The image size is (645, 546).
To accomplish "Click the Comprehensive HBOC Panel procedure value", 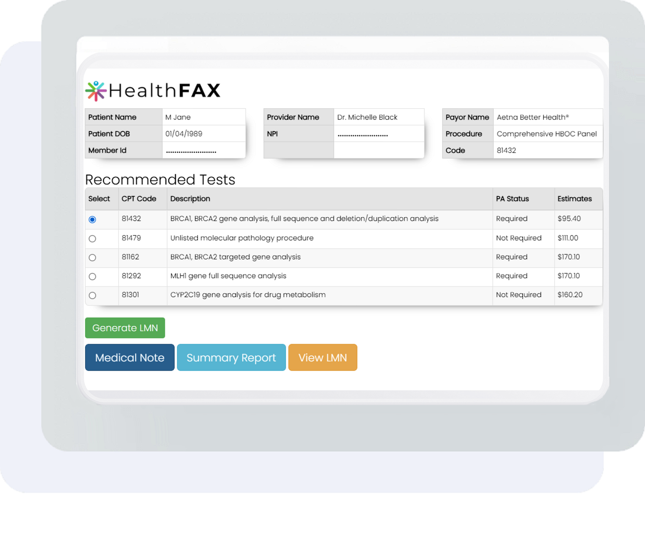I will (x=546, y=134).
